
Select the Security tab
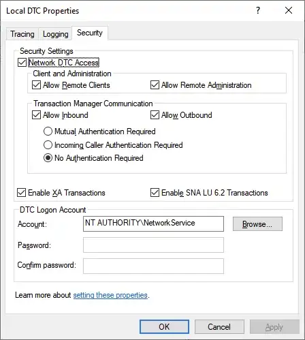(x=90, y=33)
